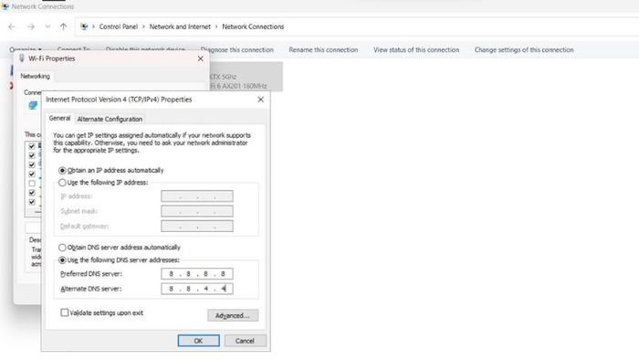
Task: Switch to Alternate Configuration tab
Action: pos(110,119)
